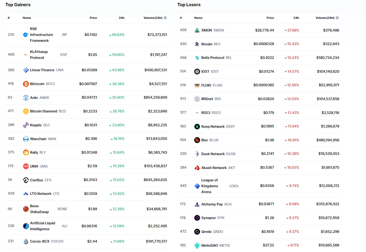Open the Bella Protocol coin page
Viewport: 366px width, 252px height.
212,58
